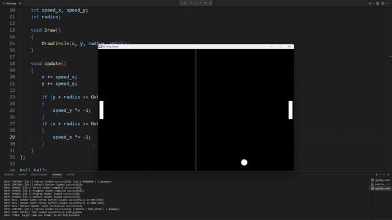Click the Step Over debug icon
Viewport: 392px width, 220px height.
[190, 3]
